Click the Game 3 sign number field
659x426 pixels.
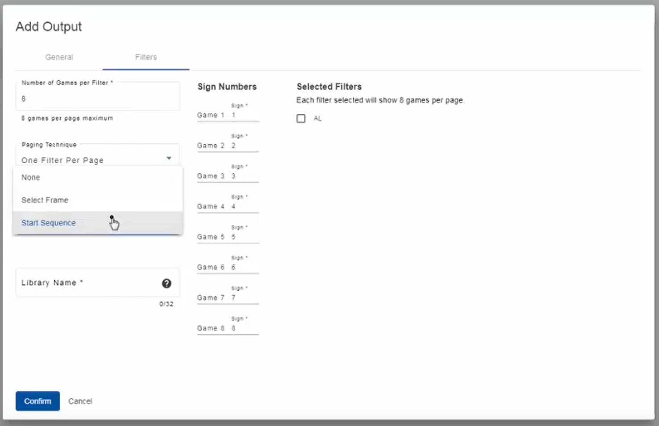(244, 176)
